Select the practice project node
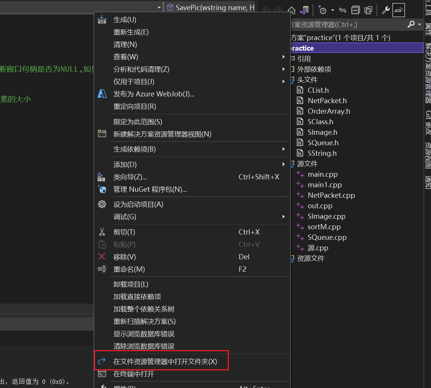 [357, 48]
